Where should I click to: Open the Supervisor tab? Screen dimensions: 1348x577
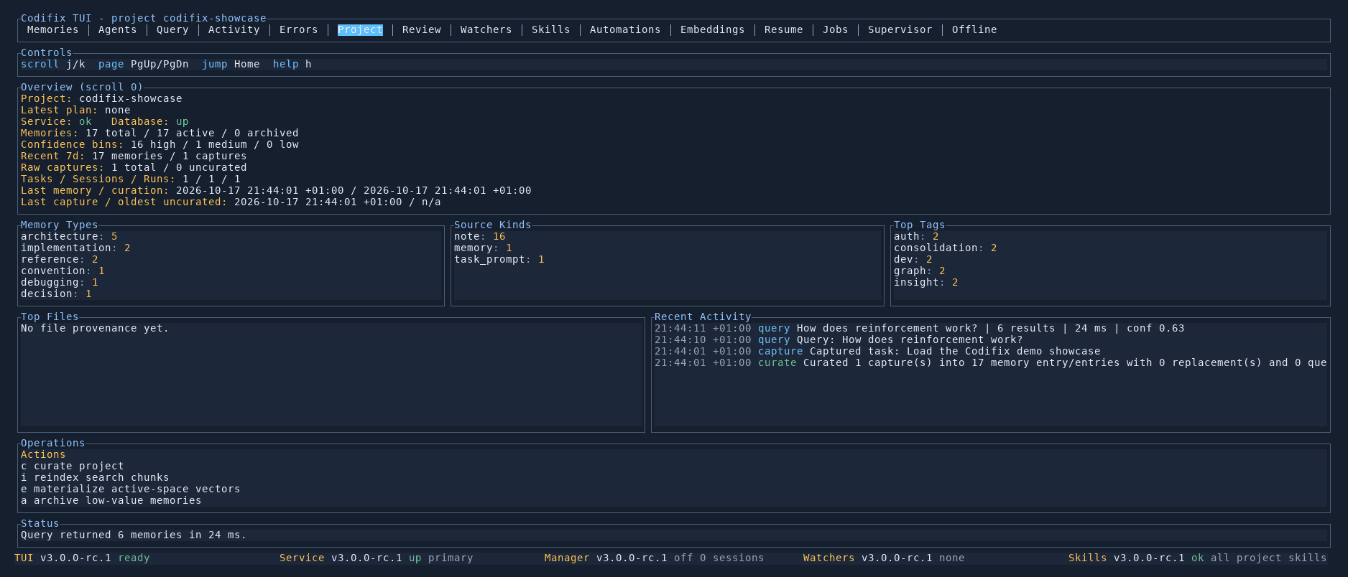(x=900, y=29)
